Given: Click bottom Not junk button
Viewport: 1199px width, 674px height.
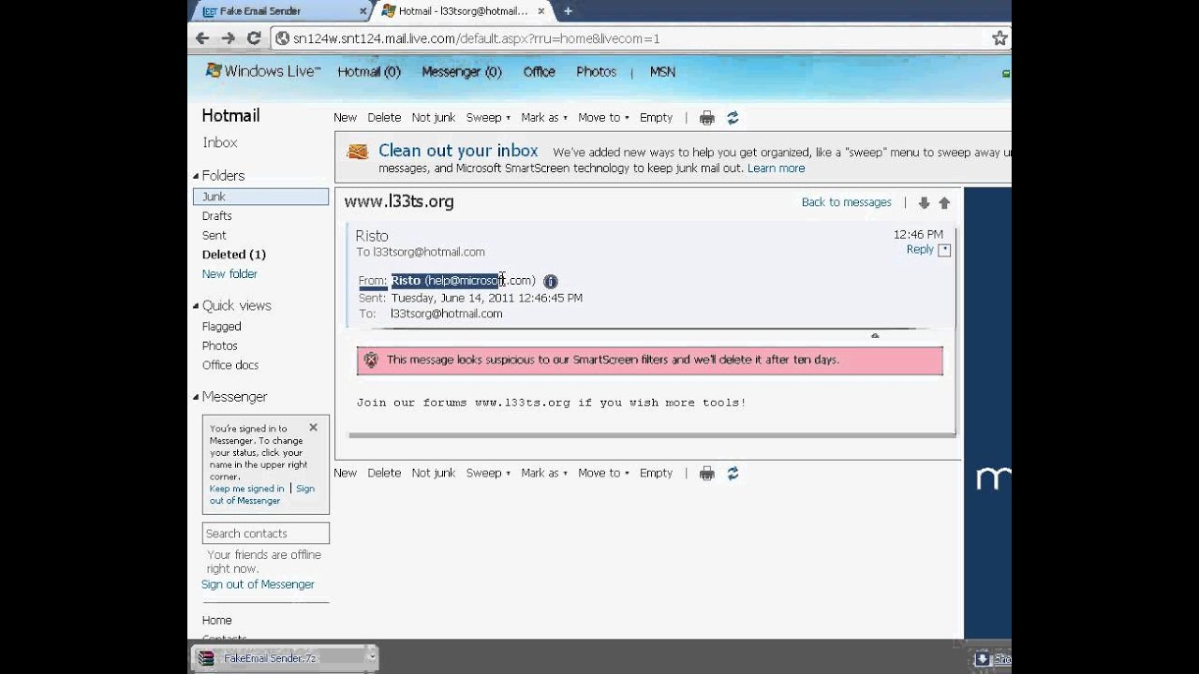Looking at the screenshot, I should tap(434, 474).
